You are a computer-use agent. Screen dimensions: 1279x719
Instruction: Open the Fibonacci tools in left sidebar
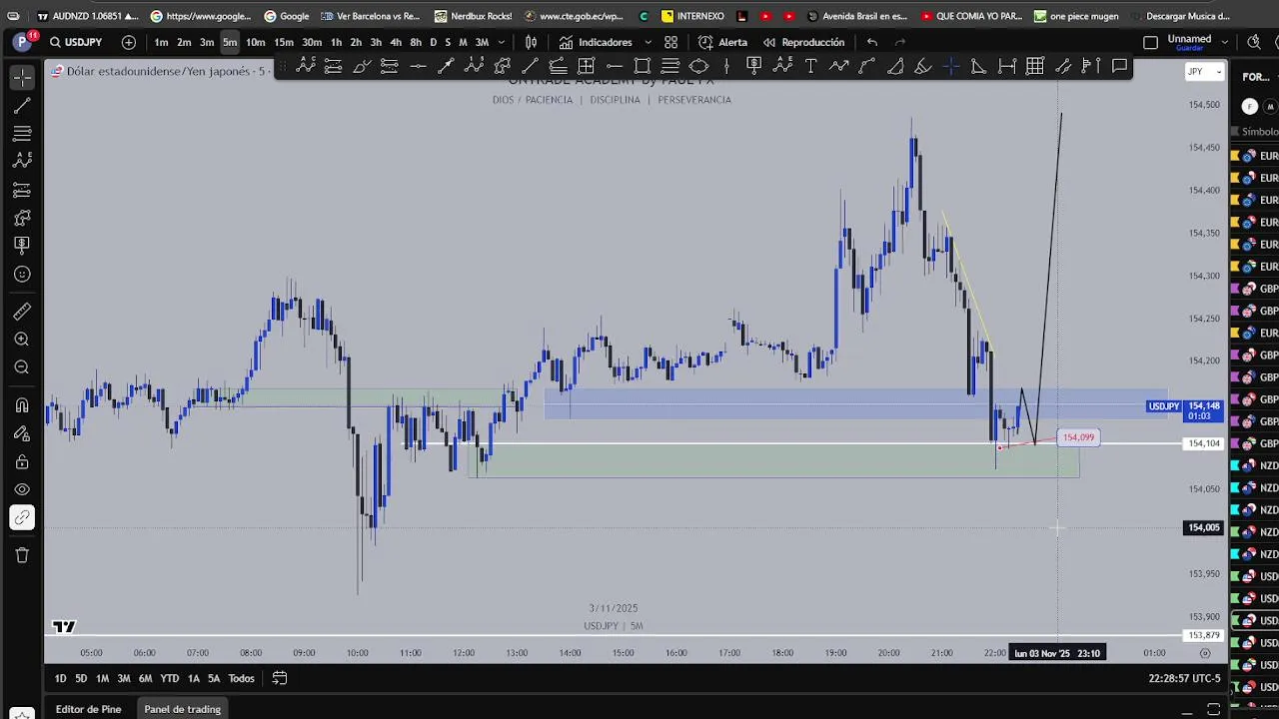coord(22,133)
